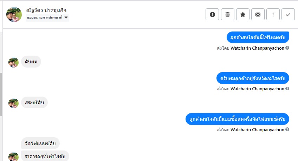This screenshot has width=298, height=161.
Task: Click the จัดไฟแนนซ์คับ message bubble
Action: pyautogui.click(x=40, y=143)
